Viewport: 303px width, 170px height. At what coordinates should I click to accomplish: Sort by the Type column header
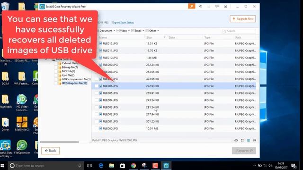coord(207,37)
